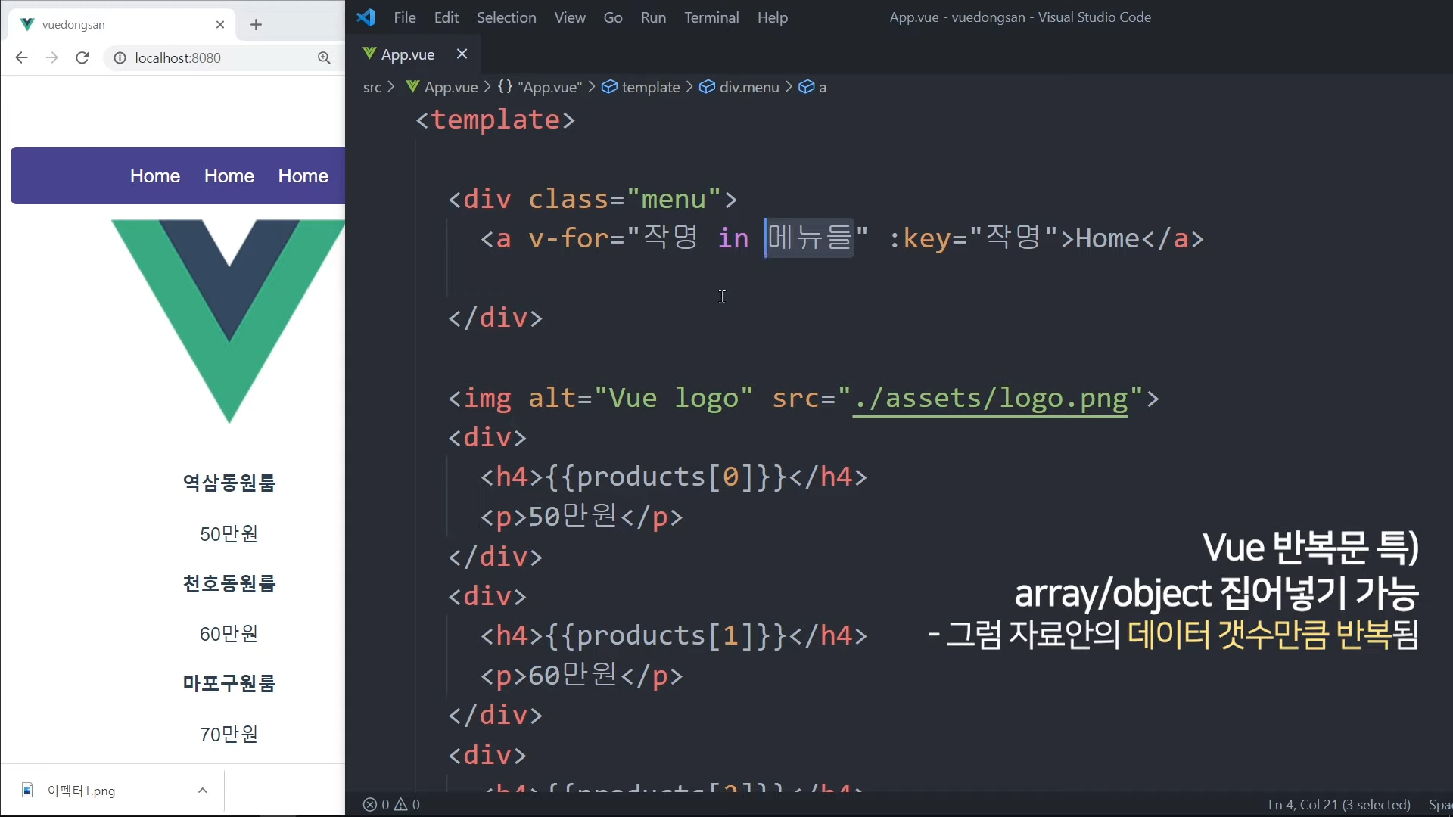The height and width of the screenshot is (817, 1453).
Task: Expand the 이펙터1.png download options chevron
Action: [202, 791]
